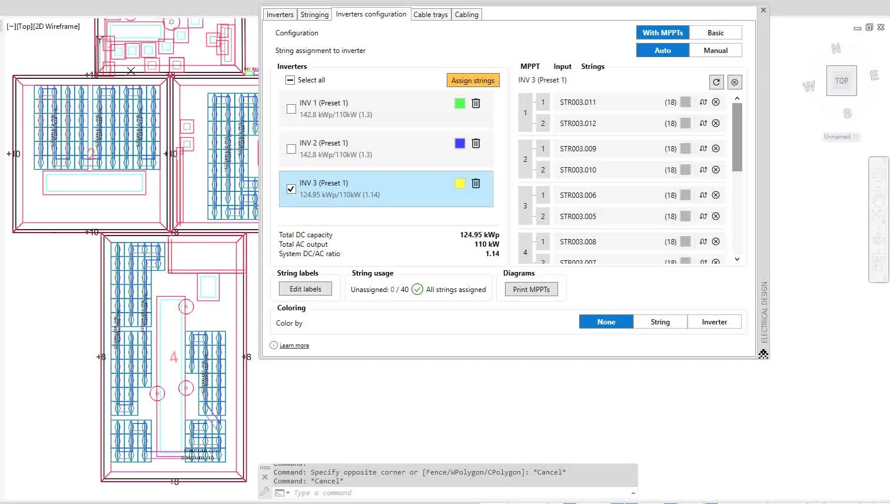The image size is (890, 504).
Task: Refresh the INV 3 MPPT string list
Action: pos(716,82)
